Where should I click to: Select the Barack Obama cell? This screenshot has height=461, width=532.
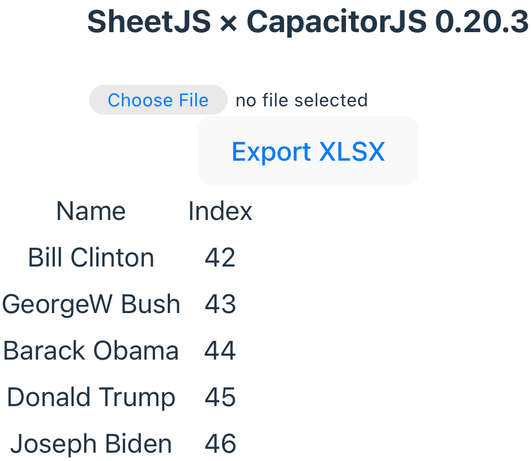coord(91,351)
